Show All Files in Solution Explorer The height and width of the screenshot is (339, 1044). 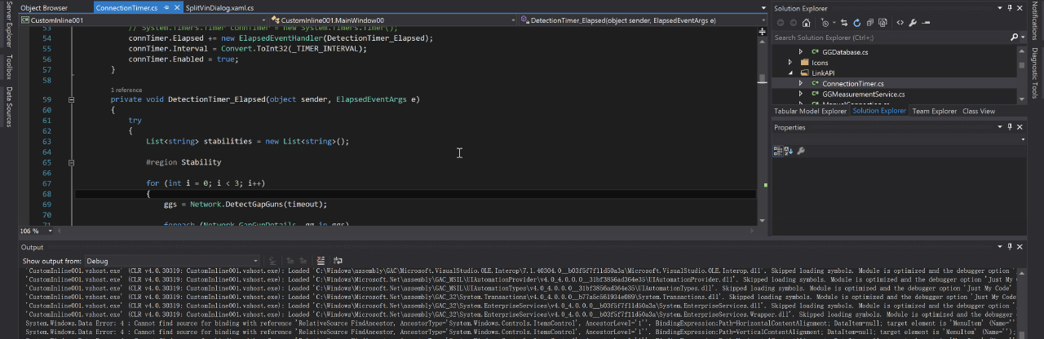point(883,23)
